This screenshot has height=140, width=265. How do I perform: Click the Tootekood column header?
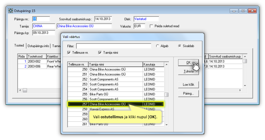coord(37,56)
